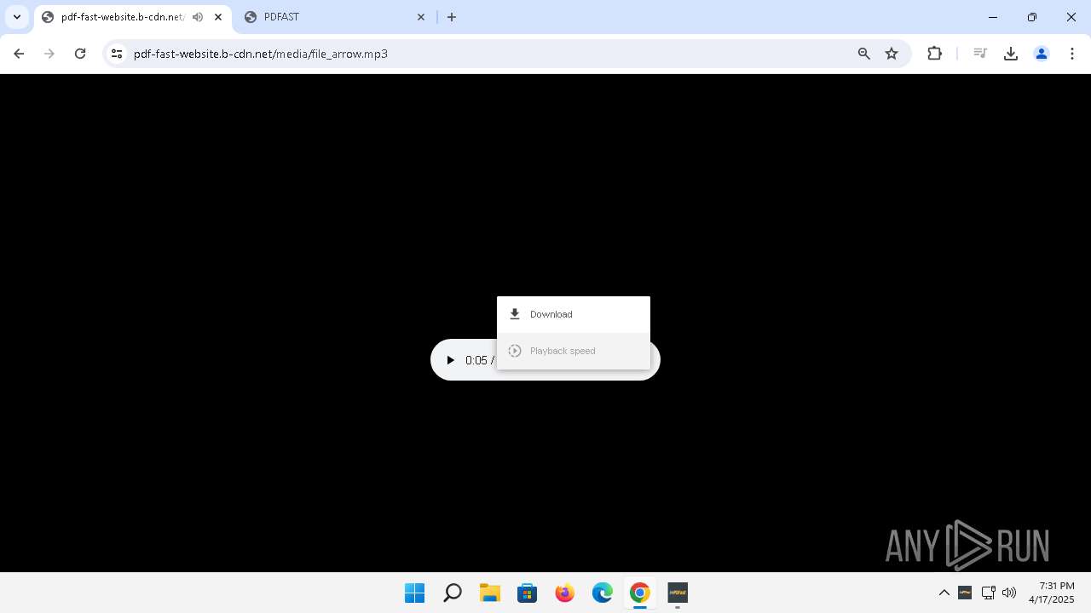Open Chrome three-dot menu

coord(1072,54)
